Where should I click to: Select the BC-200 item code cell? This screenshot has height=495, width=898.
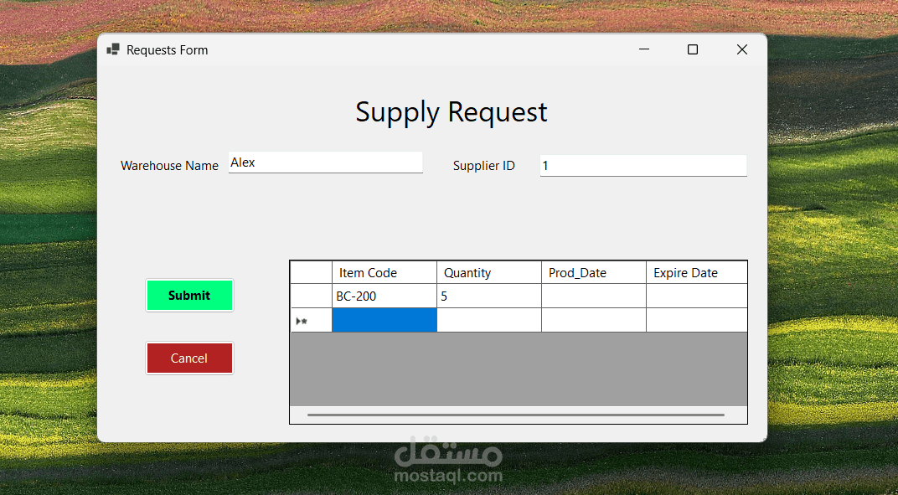coord(384,296)
